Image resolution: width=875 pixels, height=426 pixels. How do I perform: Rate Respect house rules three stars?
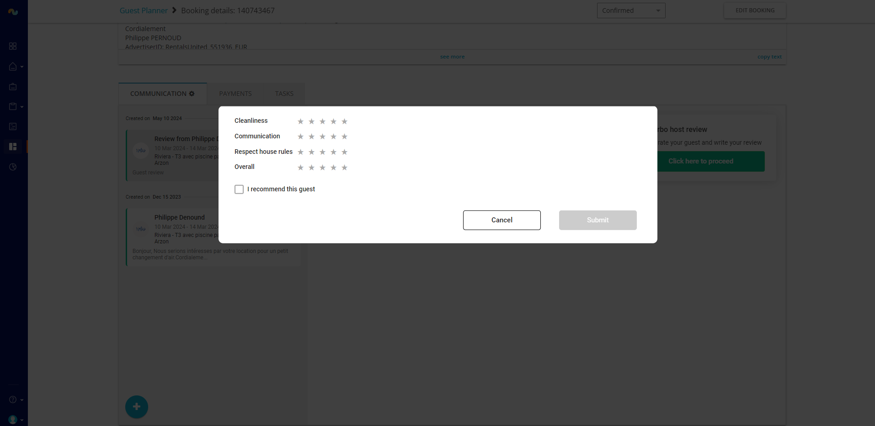[x=322, y=152]
